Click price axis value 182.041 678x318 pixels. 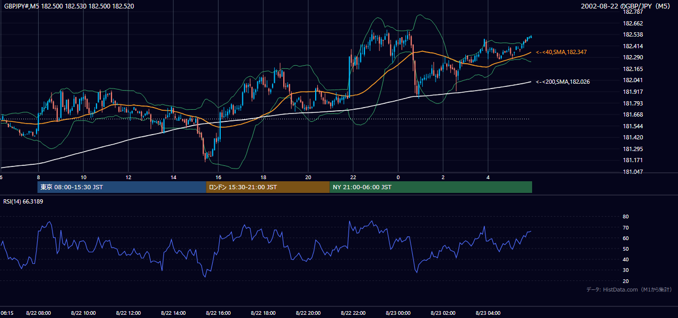(x=632, y=80)
